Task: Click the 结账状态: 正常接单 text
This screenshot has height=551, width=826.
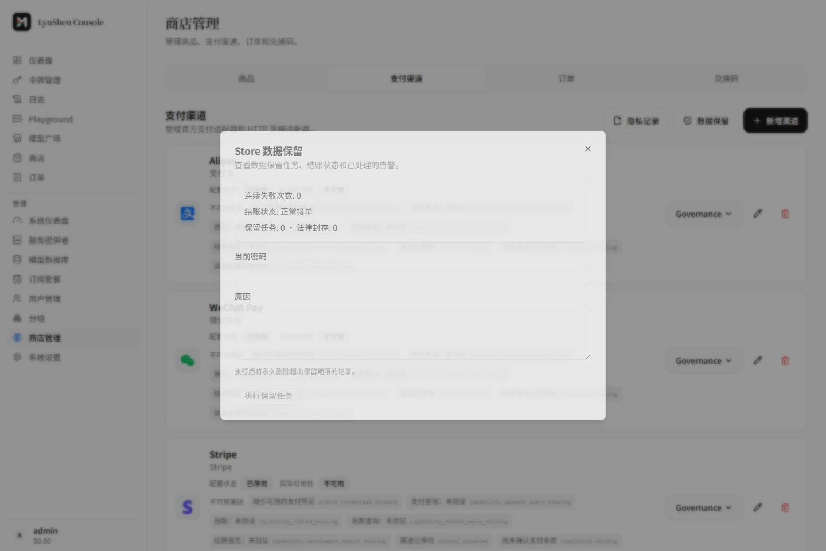Action: click(x=278, y=211)
